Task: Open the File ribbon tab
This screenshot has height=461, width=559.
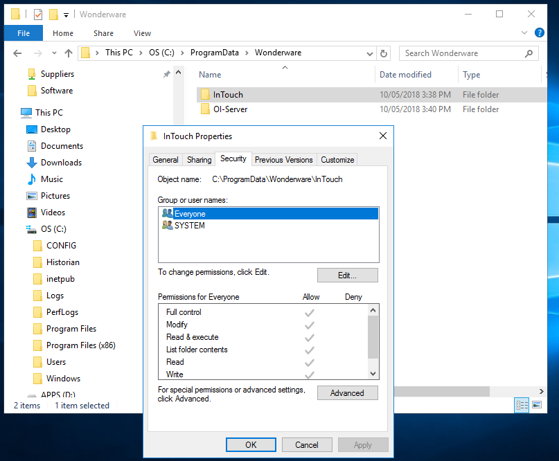Action: point(24,33)
